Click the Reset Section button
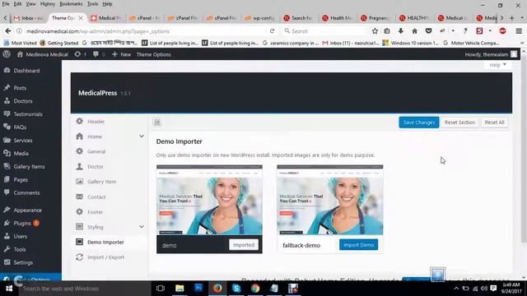This screenshot has height=296, width=527. coord(459,123)
